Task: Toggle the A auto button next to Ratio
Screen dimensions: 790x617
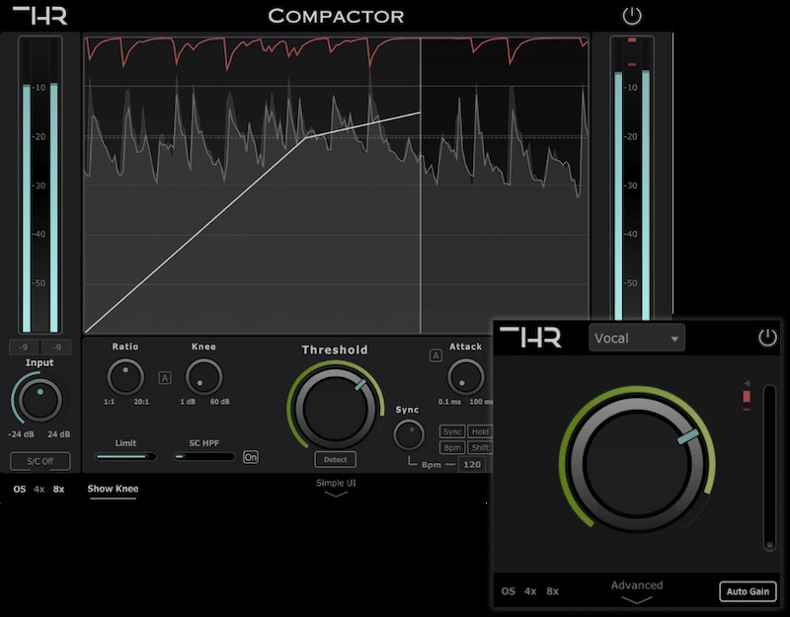Action: pos(165,378)
